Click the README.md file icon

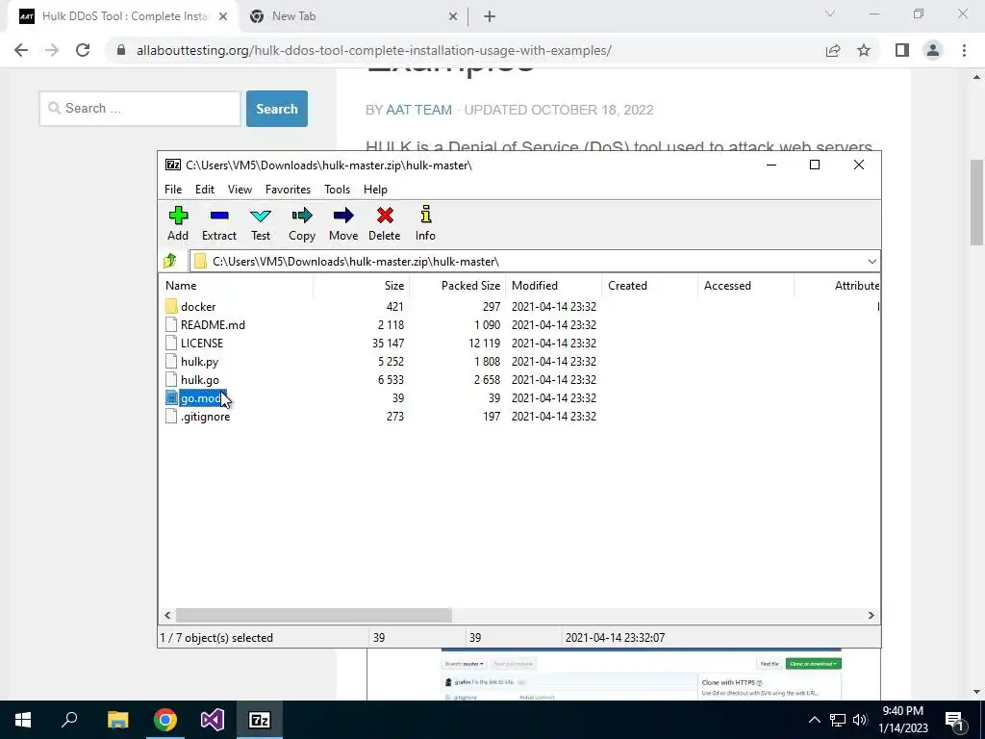171,324
